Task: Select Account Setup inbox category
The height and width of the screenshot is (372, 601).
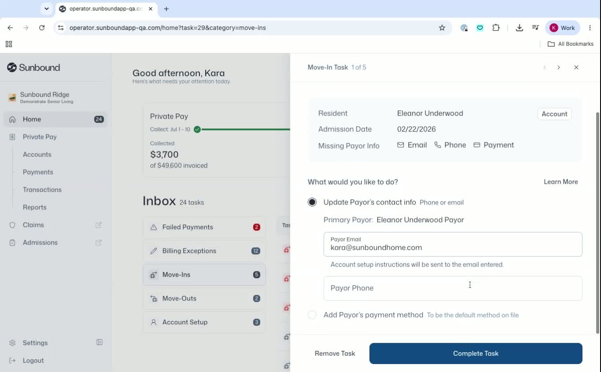Action: point(204,322)
